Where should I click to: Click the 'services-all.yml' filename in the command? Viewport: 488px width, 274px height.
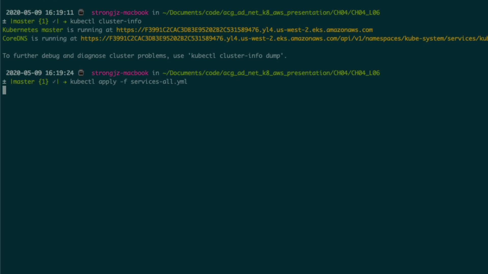coord(159,82)
